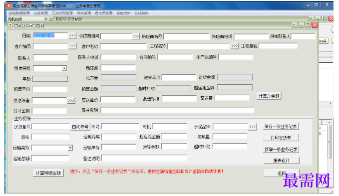Screen dimensions: 339x196
Task: Open 报表设计 button
Action: [282, 161]
